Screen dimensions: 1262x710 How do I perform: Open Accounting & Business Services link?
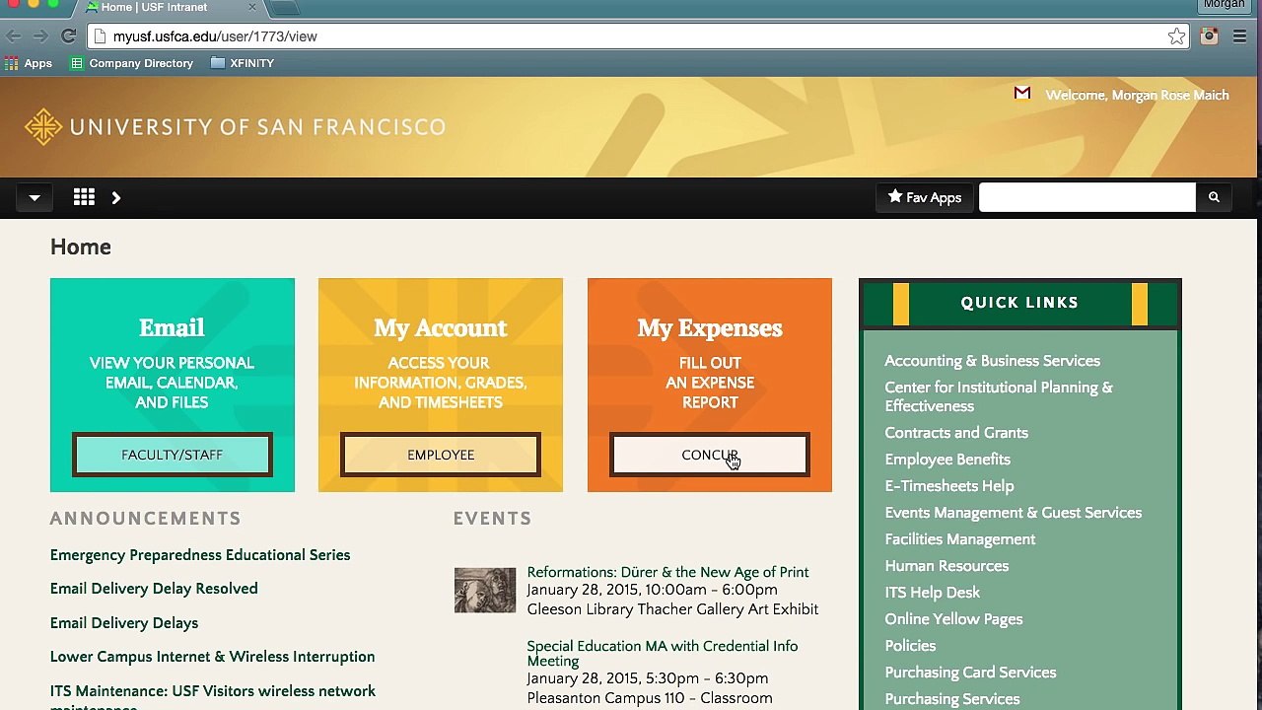(x=992, y=361)
